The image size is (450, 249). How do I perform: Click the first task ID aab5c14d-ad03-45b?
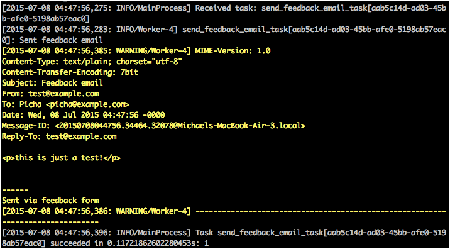tap(409, 8)
